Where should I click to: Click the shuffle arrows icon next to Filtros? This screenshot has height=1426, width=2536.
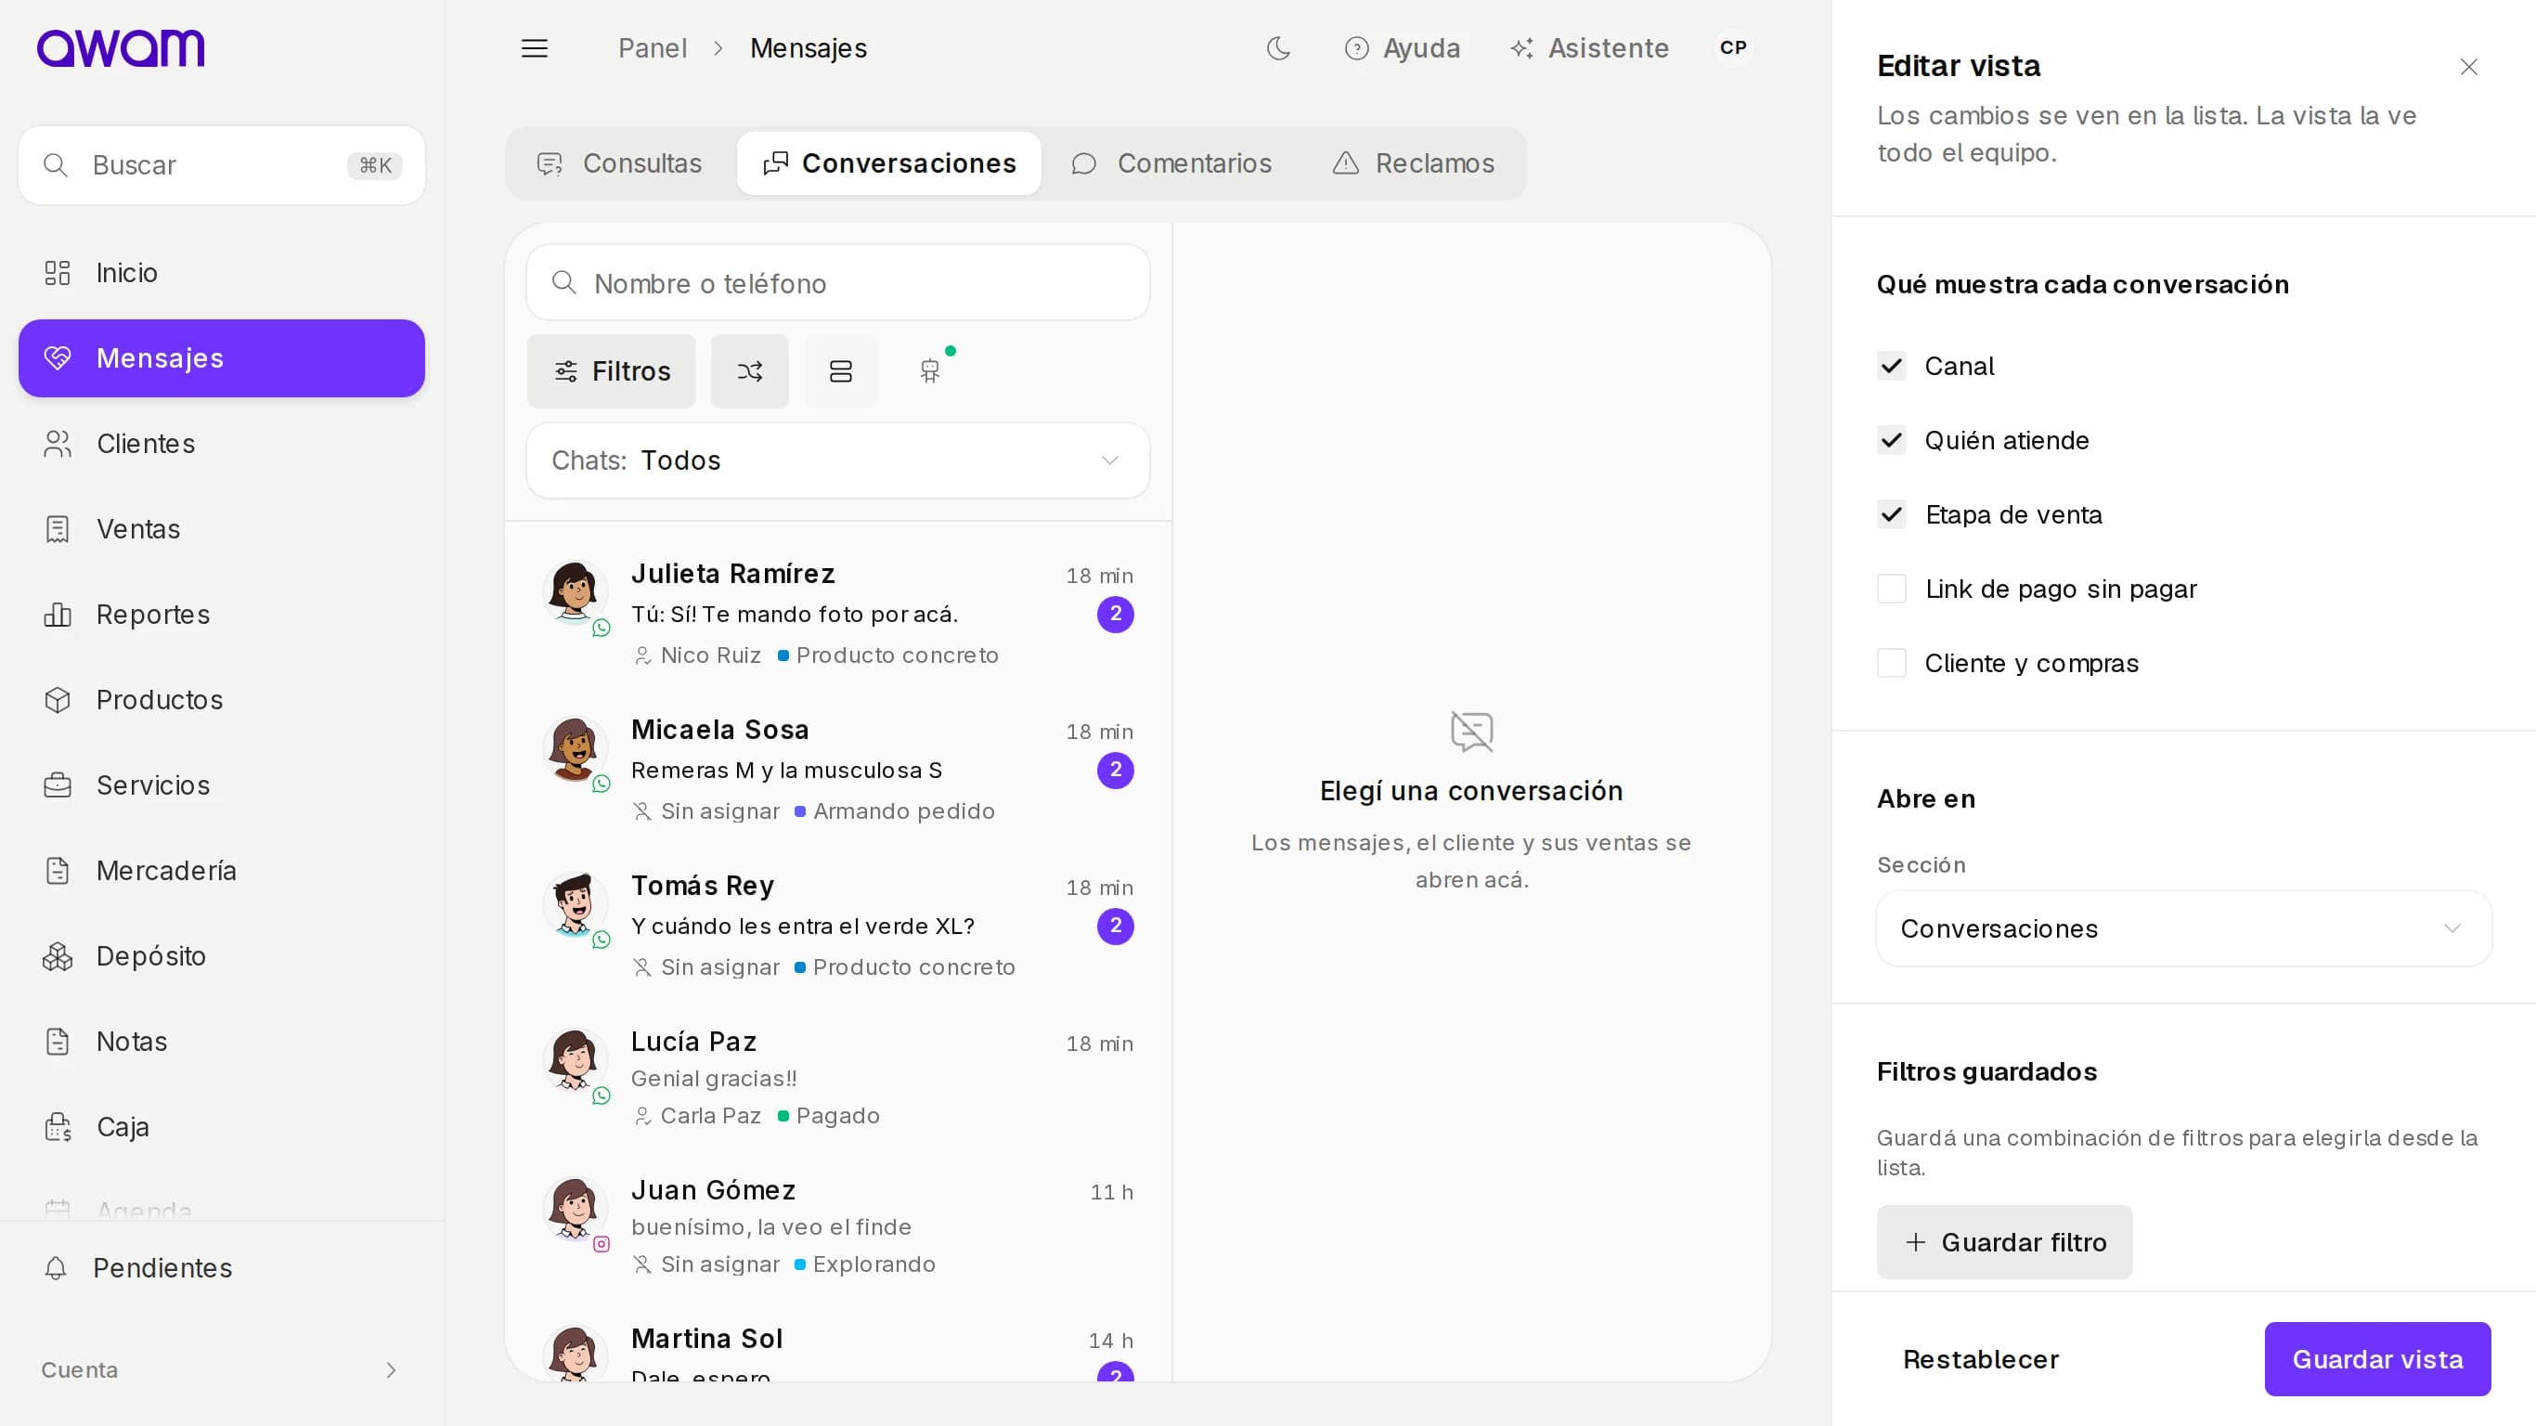(x=749, y=371)
